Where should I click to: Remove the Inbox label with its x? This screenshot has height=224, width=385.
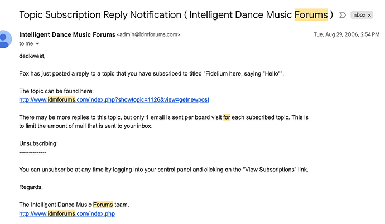pos(369,15)
